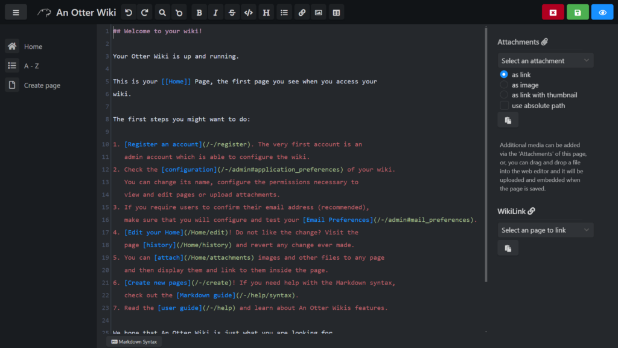Open the Markdown Syntax help link
The width and height of the screenshot is (618, 348).
click(134, 342)
